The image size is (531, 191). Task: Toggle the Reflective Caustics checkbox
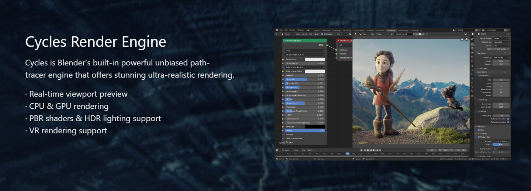508,119
